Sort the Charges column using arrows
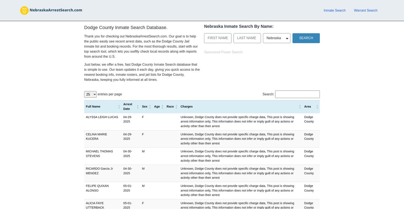The height and width of the screenshot is (209, 404). [300, 107]
